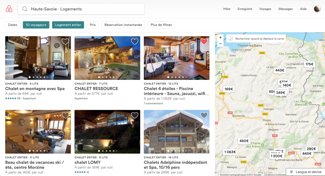Unsave the red heart on Chalet 4 étoiles
The height and width of the screenshot is (176, 325).
[x=204, y=42]
